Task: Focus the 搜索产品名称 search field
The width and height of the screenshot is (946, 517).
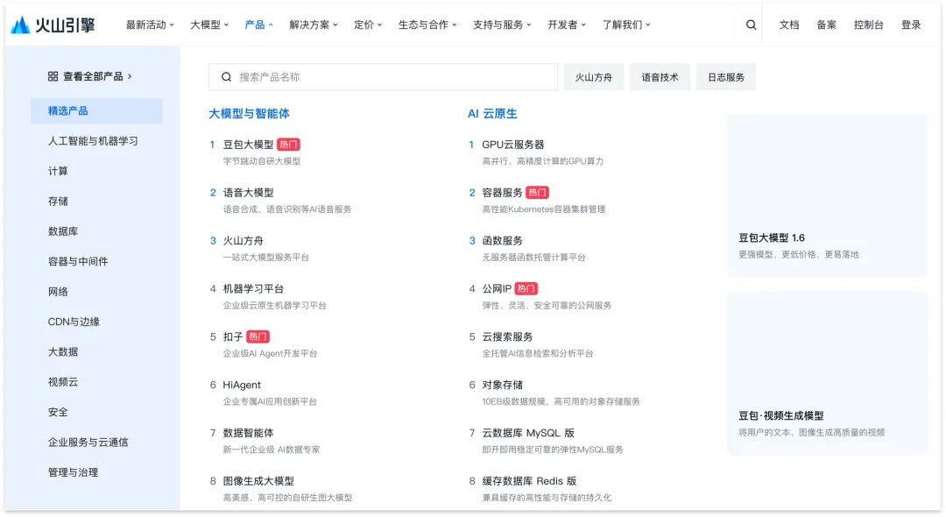Action: click(x=383, y=77)
